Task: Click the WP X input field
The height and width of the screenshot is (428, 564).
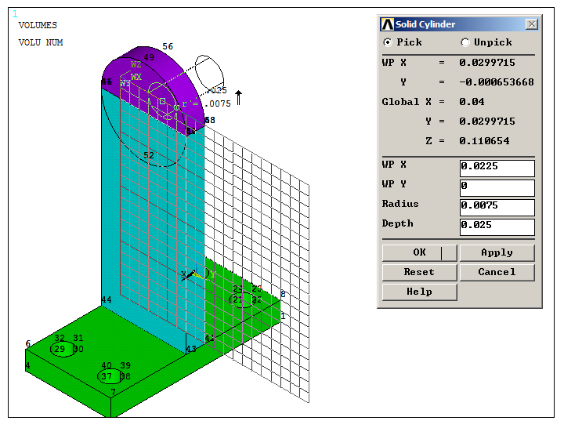Action: pyautogui.click(x=497, y=168)
